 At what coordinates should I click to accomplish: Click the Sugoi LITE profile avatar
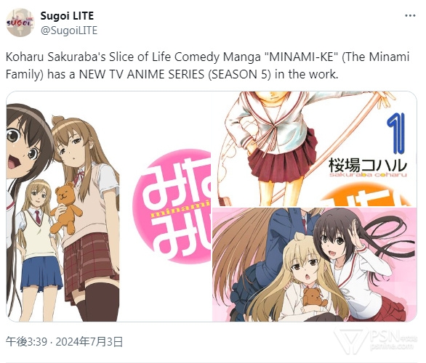[20, 23]
